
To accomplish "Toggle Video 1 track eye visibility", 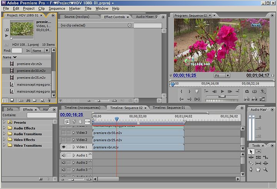I will tap(63, 147).
